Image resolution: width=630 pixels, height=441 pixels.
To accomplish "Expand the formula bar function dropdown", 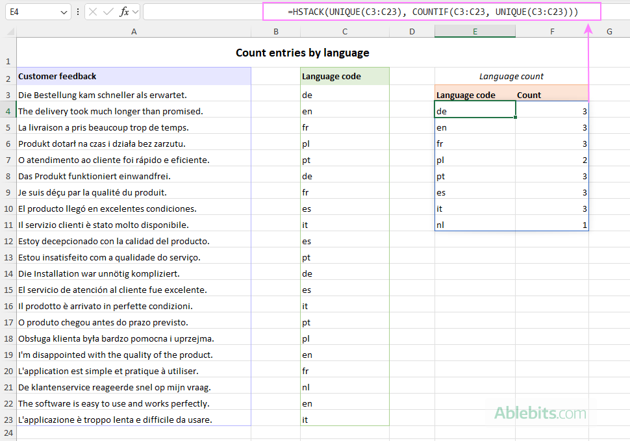I will click(135, 12).
